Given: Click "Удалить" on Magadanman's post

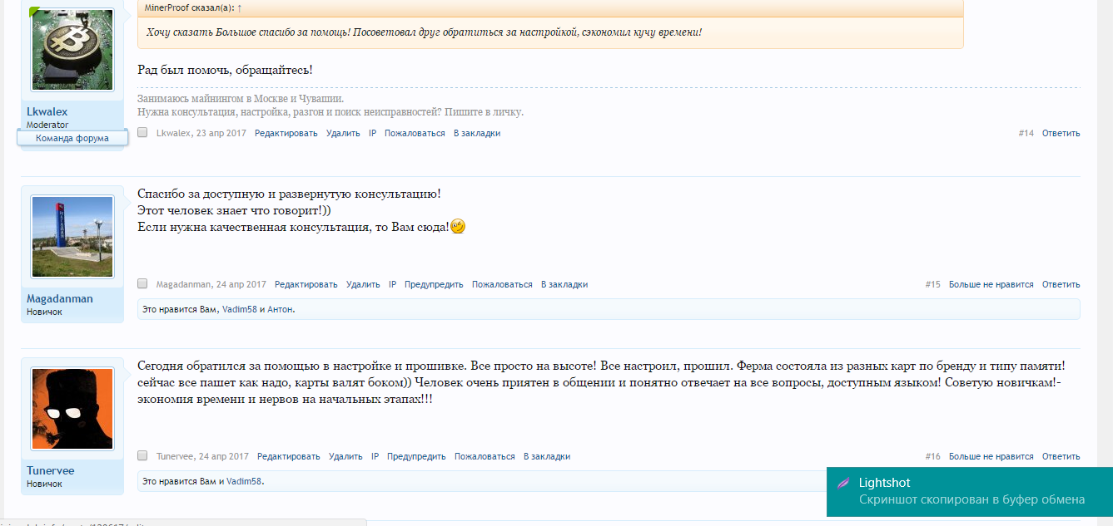Looking at the screenshot, I should (x=363, y=284).
